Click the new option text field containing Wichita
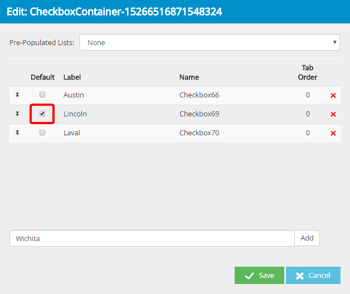This screenshot has height=294, width=350. [152, 238]
